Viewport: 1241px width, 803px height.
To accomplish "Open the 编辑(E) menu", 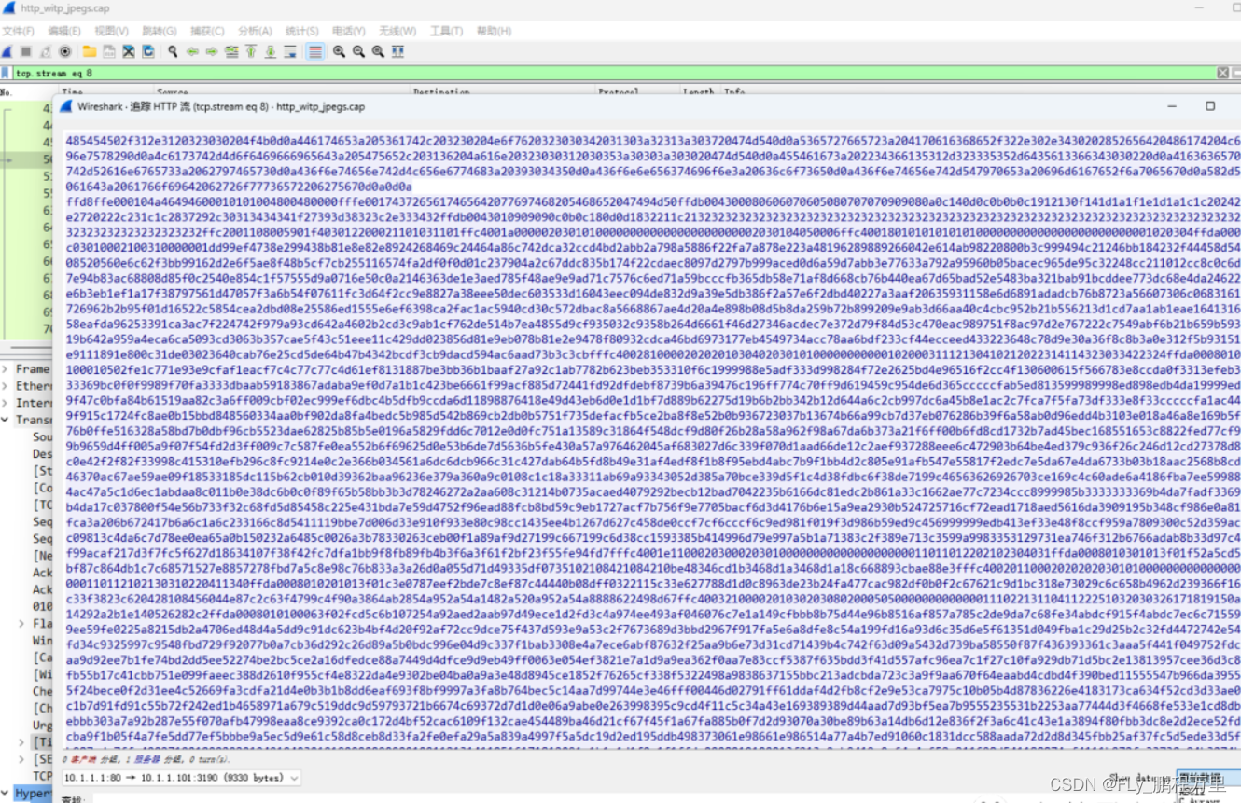I will [64, 31].
